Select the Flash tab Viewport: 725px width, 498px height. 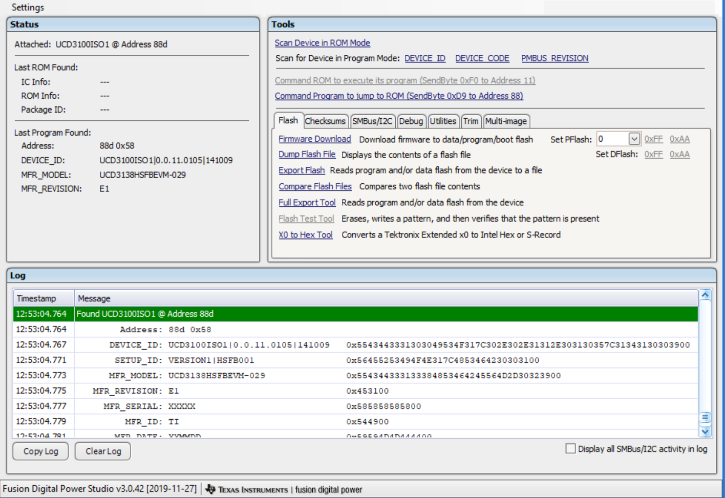click(288, 120)
